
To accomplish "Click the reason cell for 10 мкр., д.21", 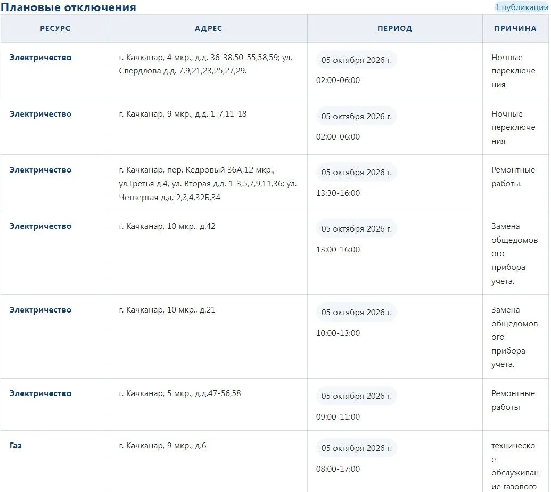I will [514, 337].
